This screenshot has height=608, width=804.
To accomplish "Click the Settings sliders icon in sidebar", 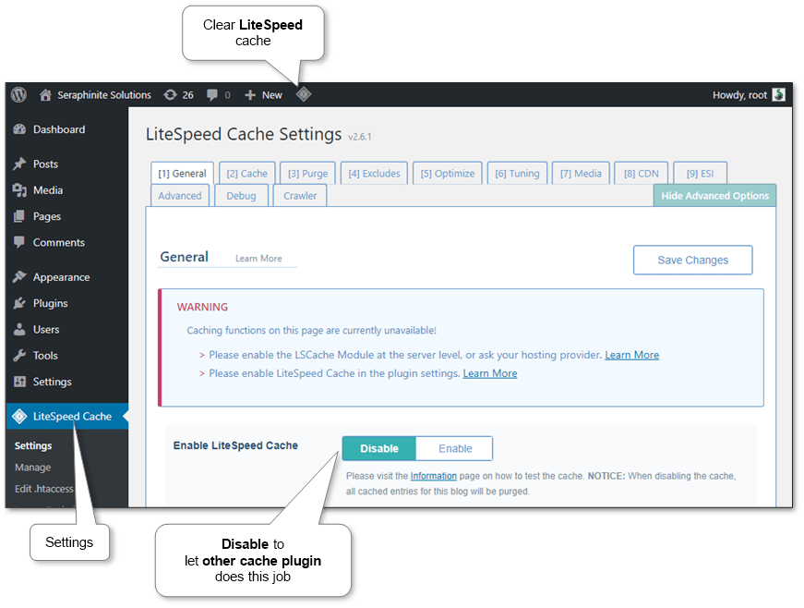I will click(19, 382).
